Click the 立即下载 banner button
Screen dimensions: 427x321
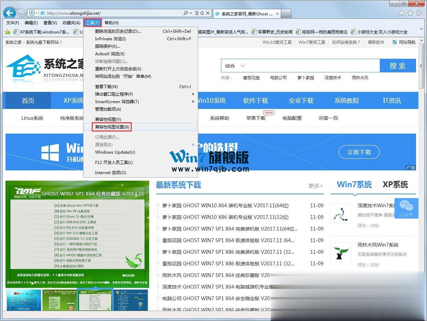tap(359, 152)
